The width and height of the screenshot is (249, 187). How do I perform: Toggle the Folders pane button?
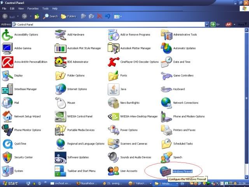tap(68, 16)
